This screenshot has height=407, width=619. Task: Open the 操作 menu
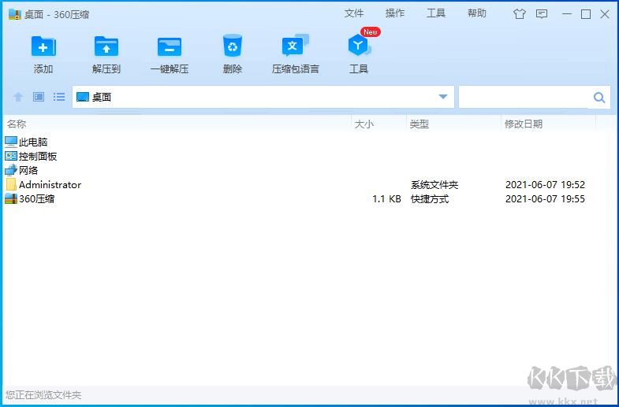pos(395,13)
